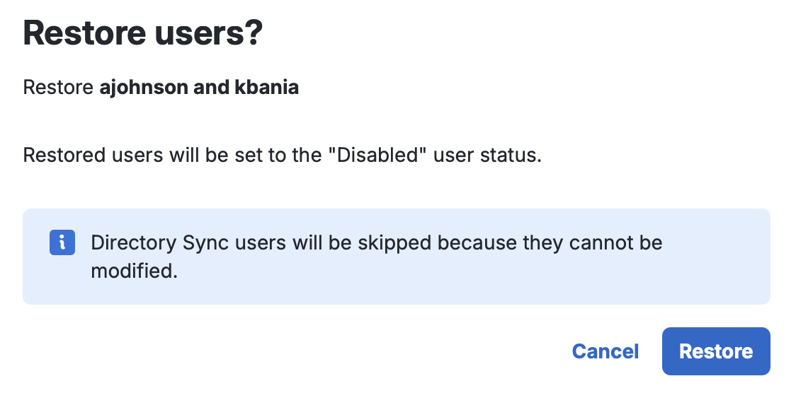Viewport: 796px width, 393px height.
Task: Click the word "modified." in the banner
Action: [x=134, y=270]
